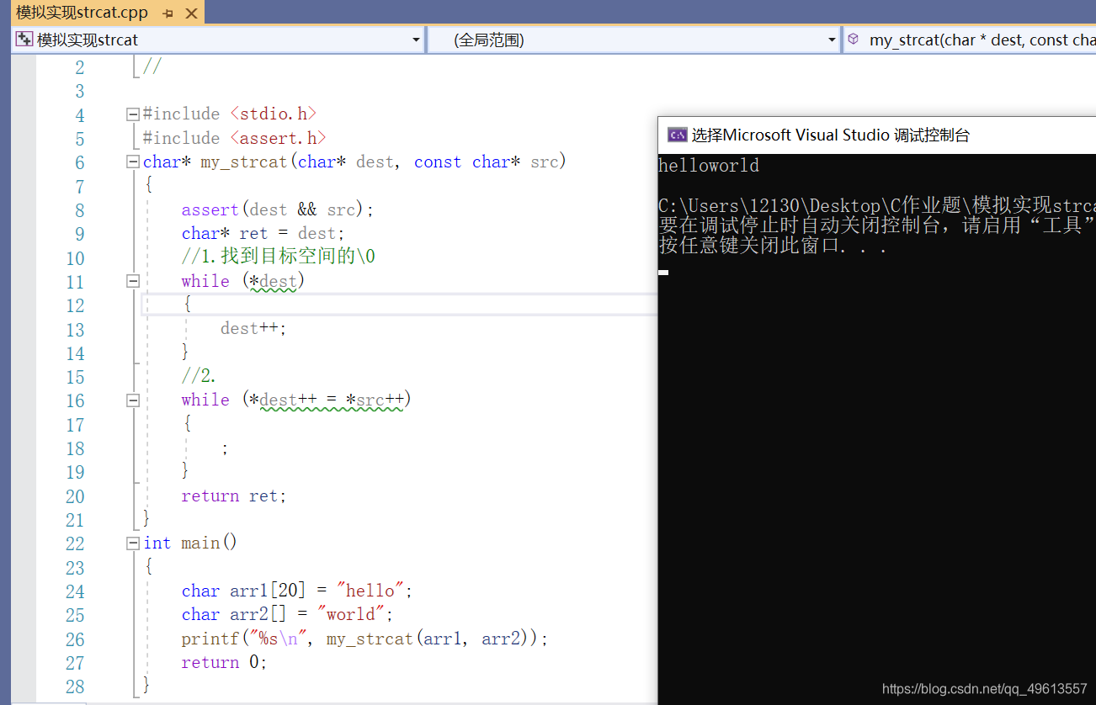Click line number 26 in the gutter
Image resolution: width=1096 pixels, height=705 pixels.
click(75, 639)
